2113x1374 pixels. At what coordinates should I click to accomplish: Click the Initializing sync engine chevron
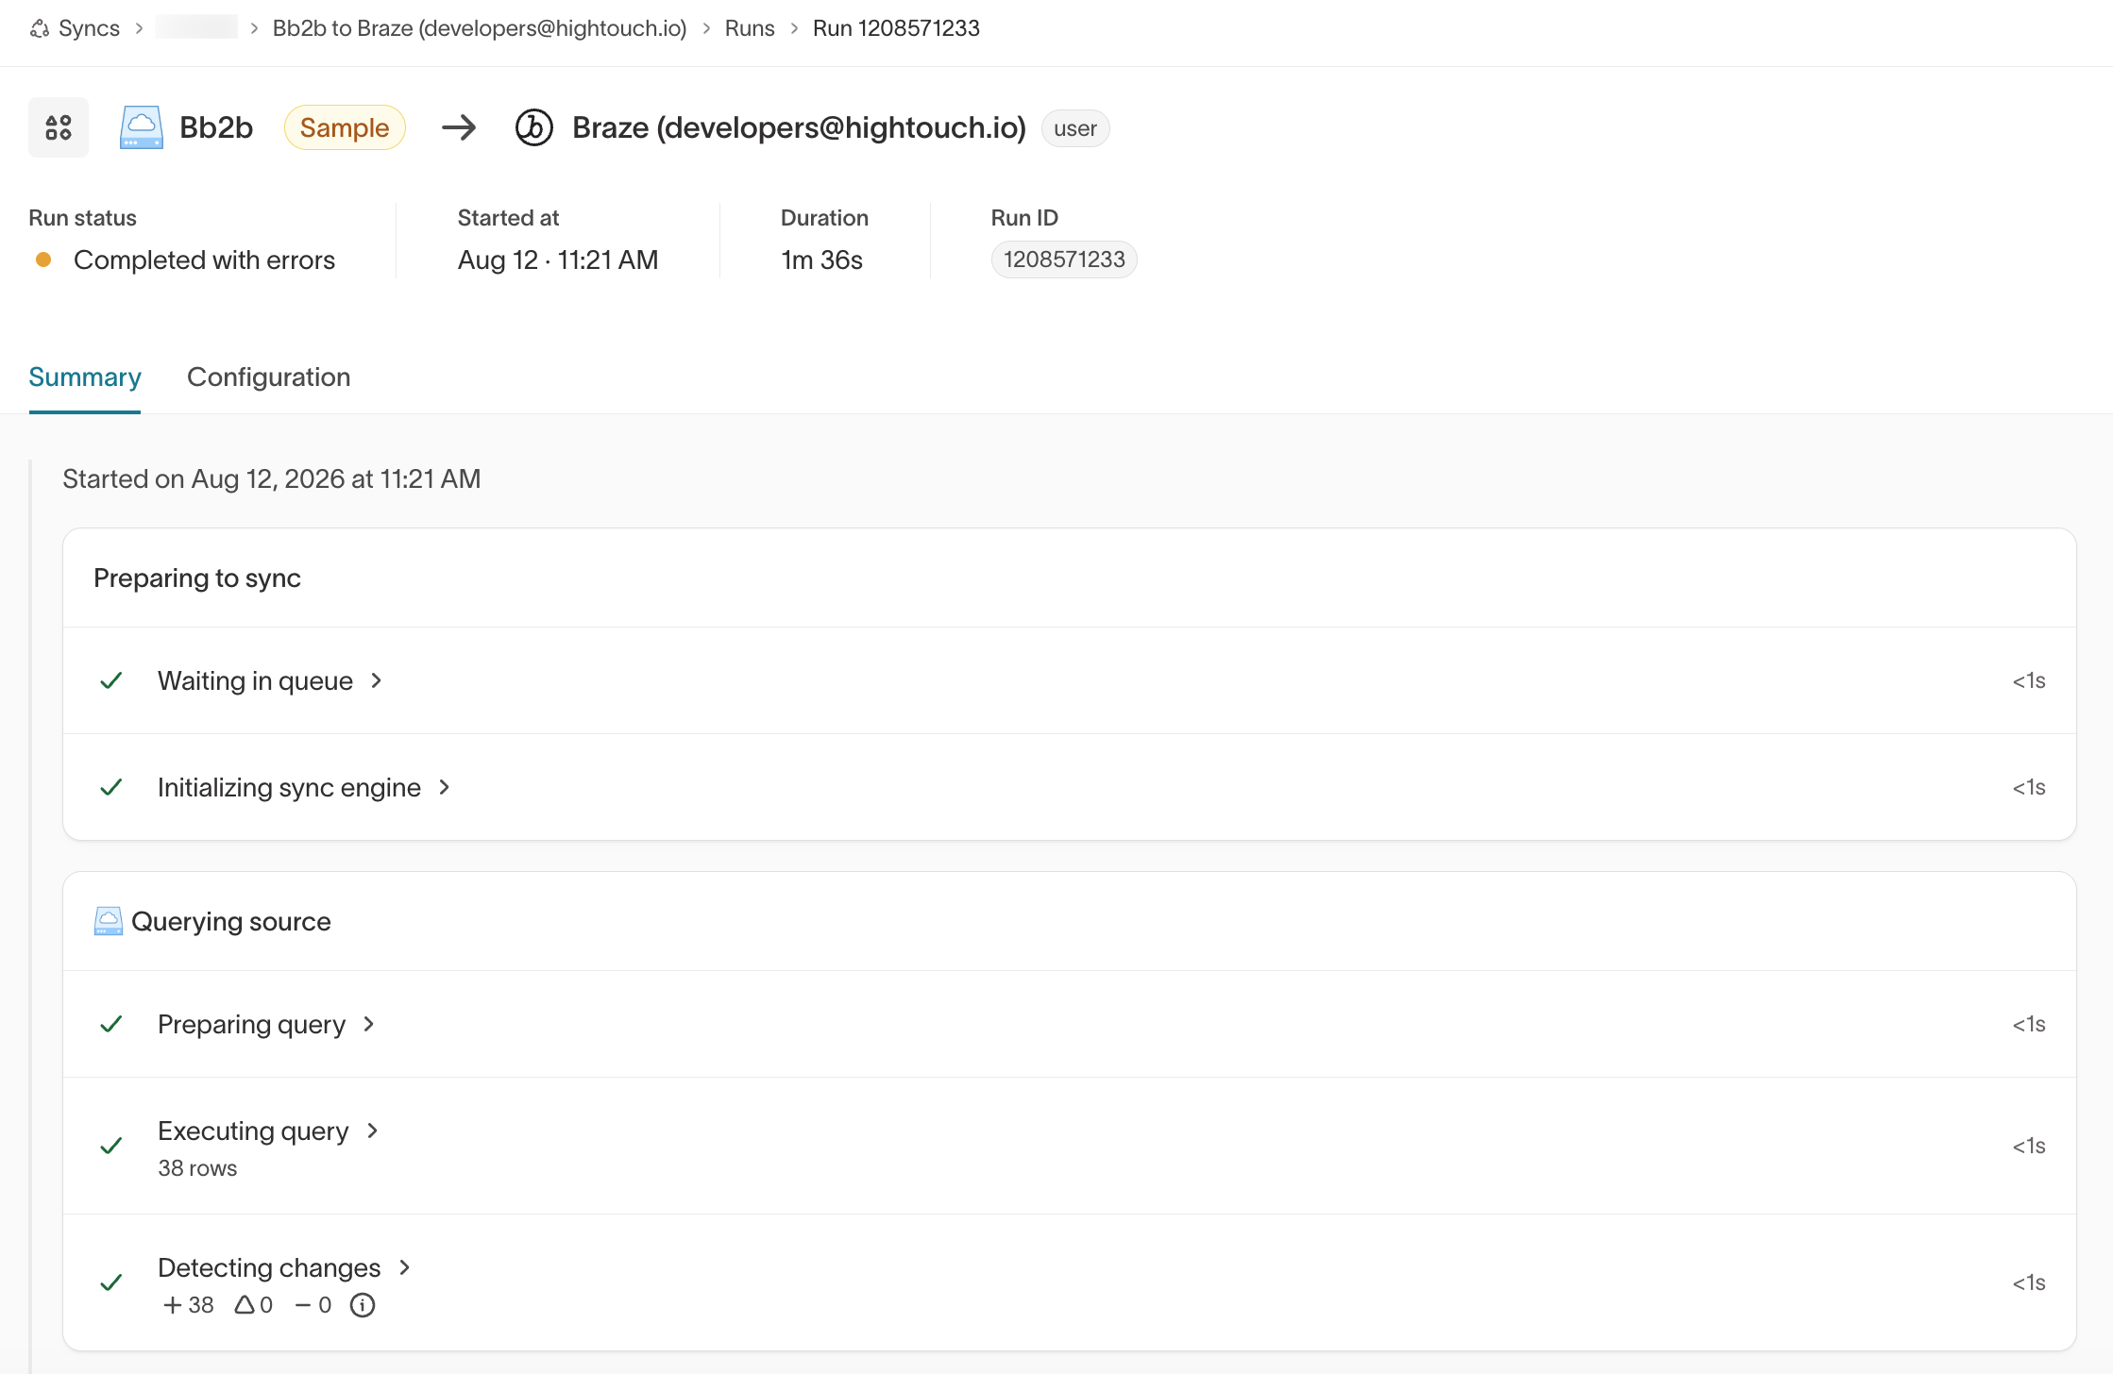pyautogui.click(x=445, y=787)
